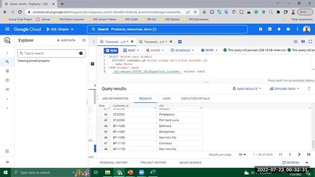Open EXECUTION DETAILS tab

point(195,98)
